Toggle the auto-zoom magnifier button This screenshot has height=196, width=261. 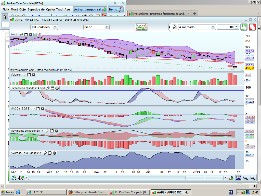pyautogui.click(x=238, y=178)
